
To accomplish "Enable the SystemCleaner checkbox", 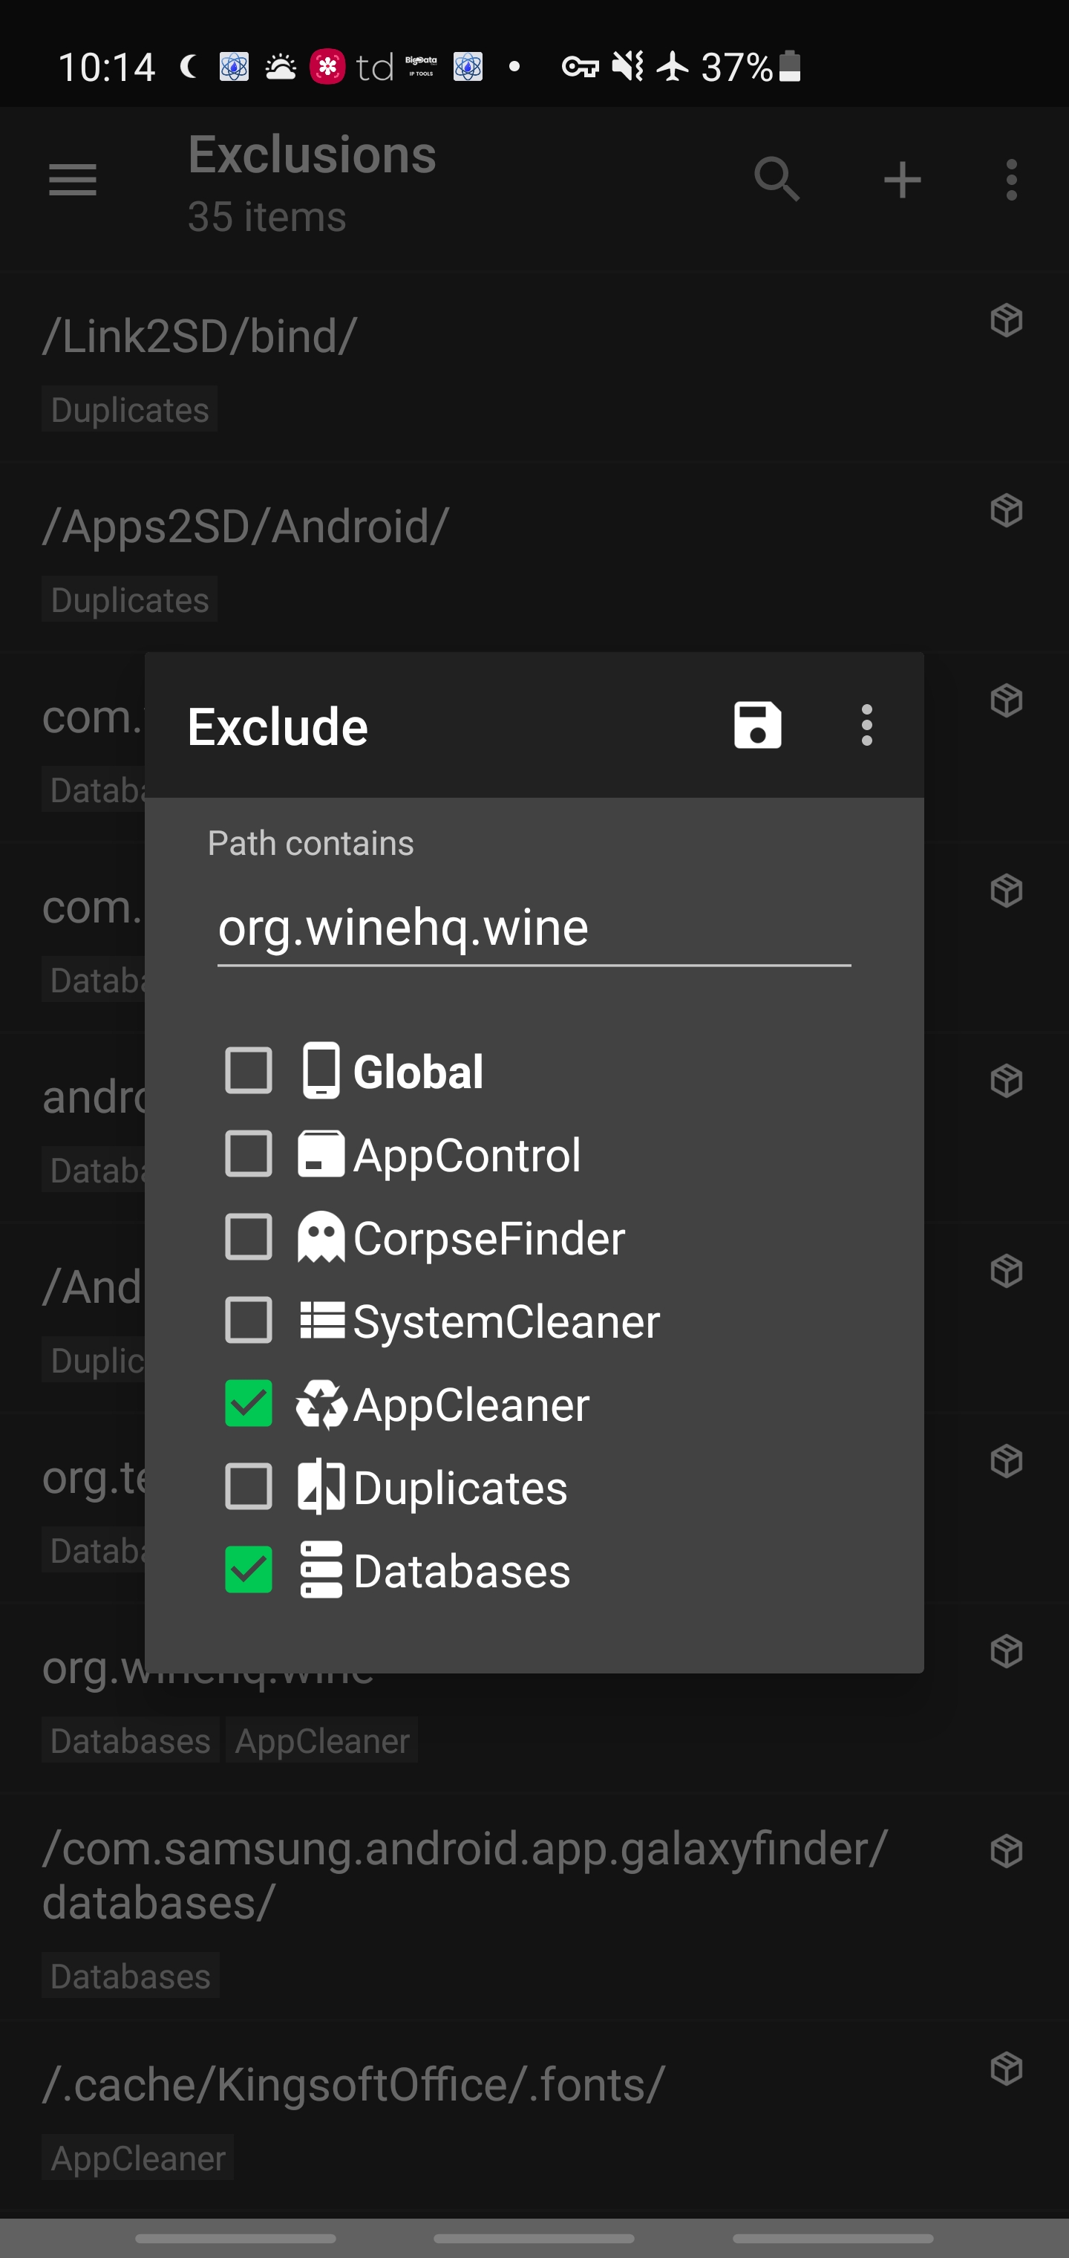I will coord(249,1320).
